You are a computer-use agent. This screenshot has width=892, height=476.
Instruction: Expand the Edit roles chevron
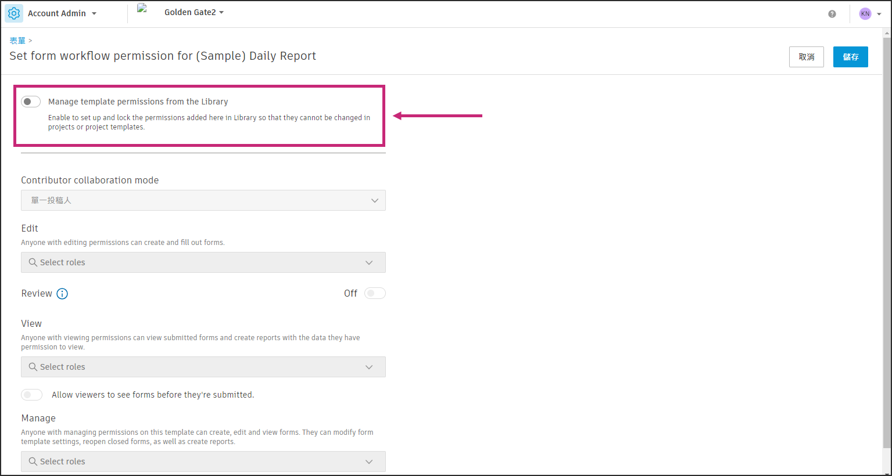369,262
